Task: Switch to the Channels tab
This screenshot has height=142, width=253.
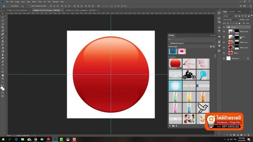Action: coord(232,11)
